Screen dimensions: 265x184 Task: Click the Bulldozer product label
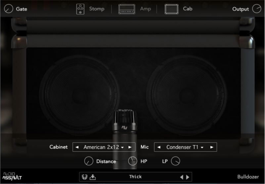pos(248,177)
